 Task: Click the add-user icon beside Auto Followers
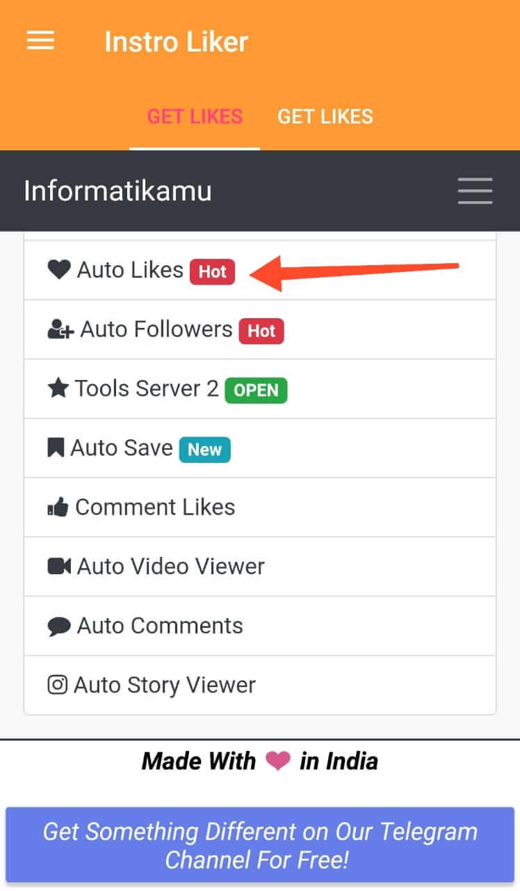[60, 329]
